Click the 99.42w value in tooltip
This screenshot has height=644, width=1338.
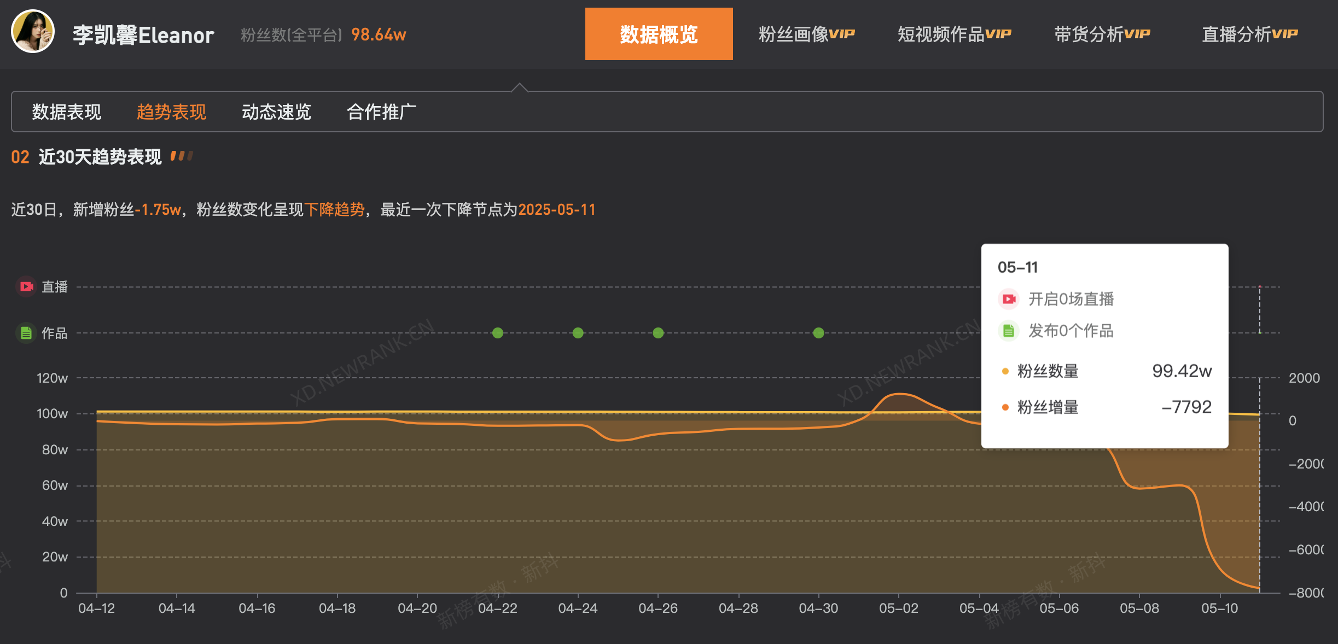pos(1182,371)
